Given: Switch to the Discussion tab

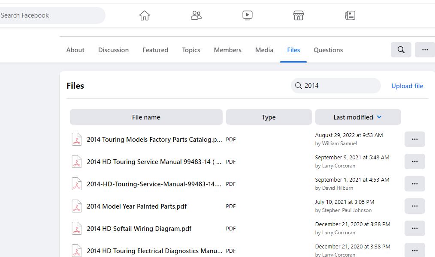Looking at the screenshot, I should [x=113, y=50].
